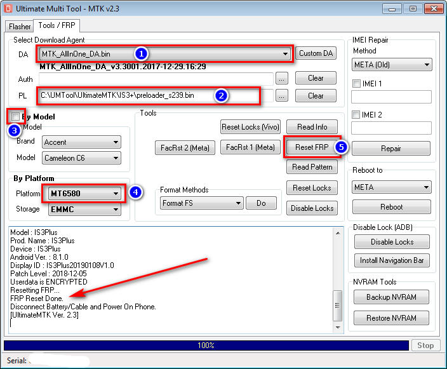Toggle the IMEI 1 checkbox
The height and width of the screenshot is (369, 447).
(x=356, y=84)
